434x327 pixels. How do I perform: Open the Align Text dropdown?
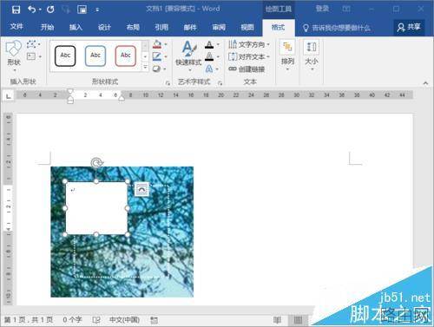[x=249, y=56]
